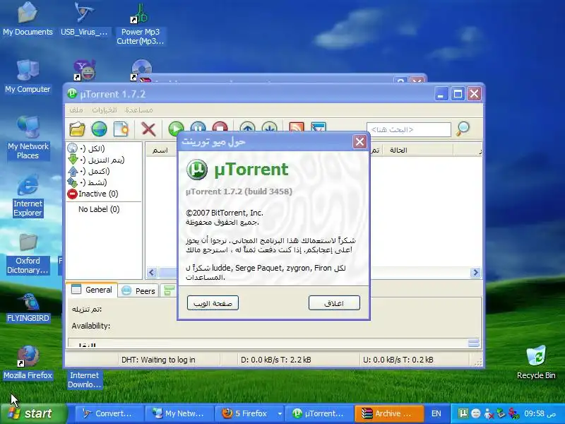This screenshot has width=565, height=424.
Task: Open the Internet Explorer desktop icon
Action: [x=28, y=196]
